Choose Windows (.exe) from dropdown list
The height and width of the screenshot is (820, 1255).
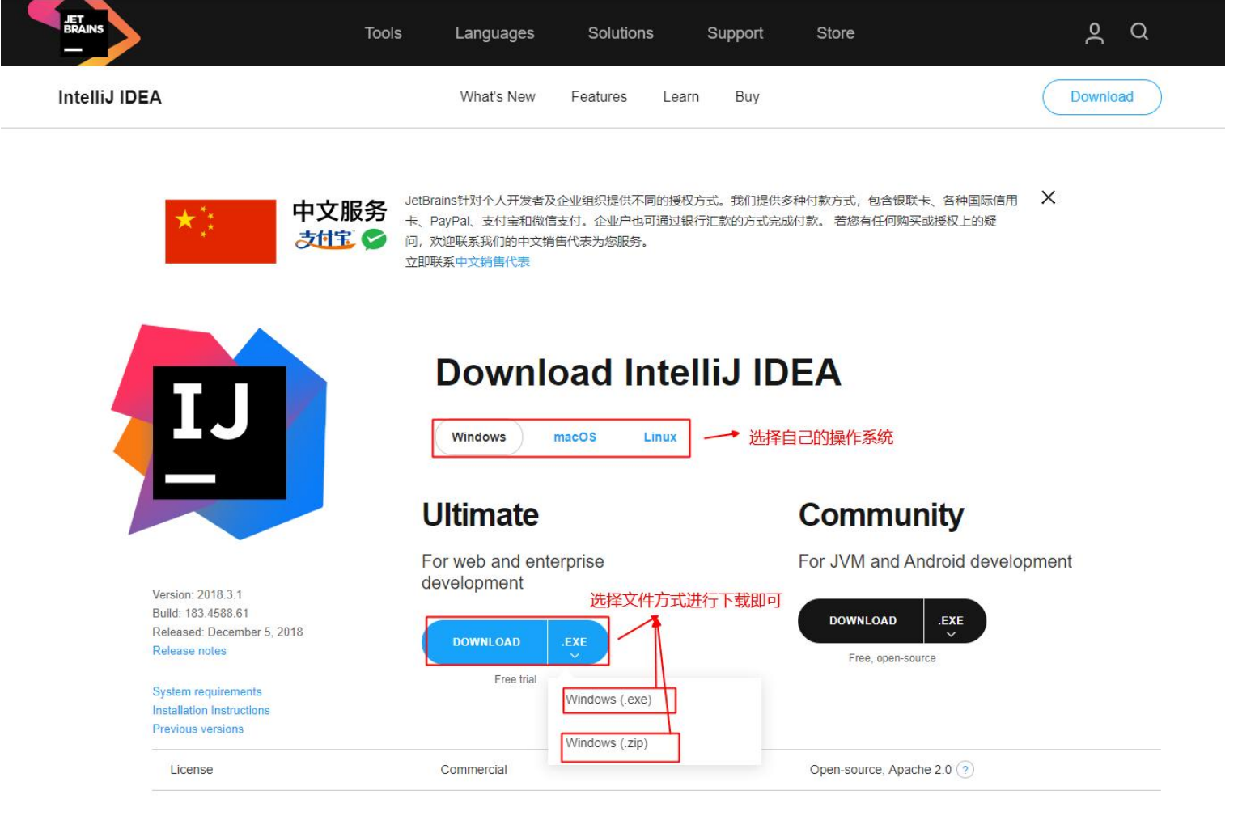tap(608, 700)
